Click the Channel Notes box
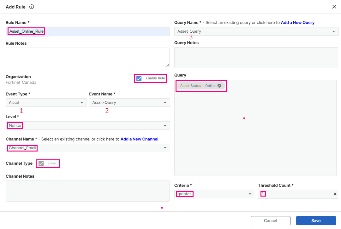The width and height of the screenshot is (341, 229). [87, 191]
